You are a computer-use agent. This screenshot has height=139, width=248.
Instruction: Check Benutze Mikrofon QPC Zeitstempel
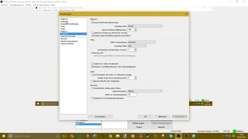point(92,81)
